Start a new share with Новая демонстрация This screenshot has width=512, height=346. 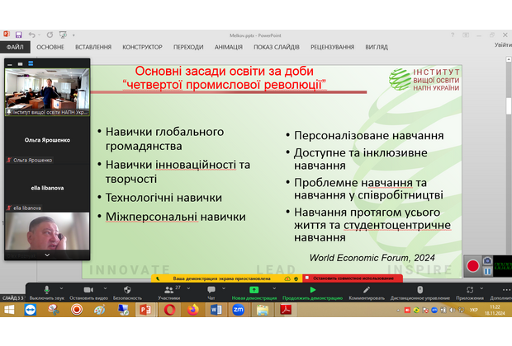(255, 290)
